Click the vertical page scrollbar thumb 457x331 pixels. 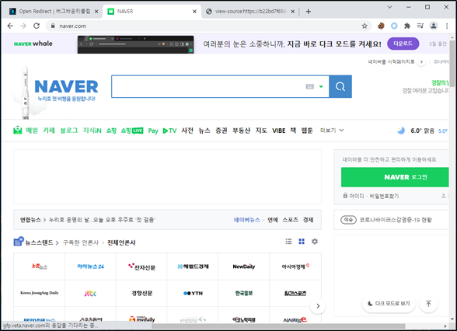click(452, 64)
